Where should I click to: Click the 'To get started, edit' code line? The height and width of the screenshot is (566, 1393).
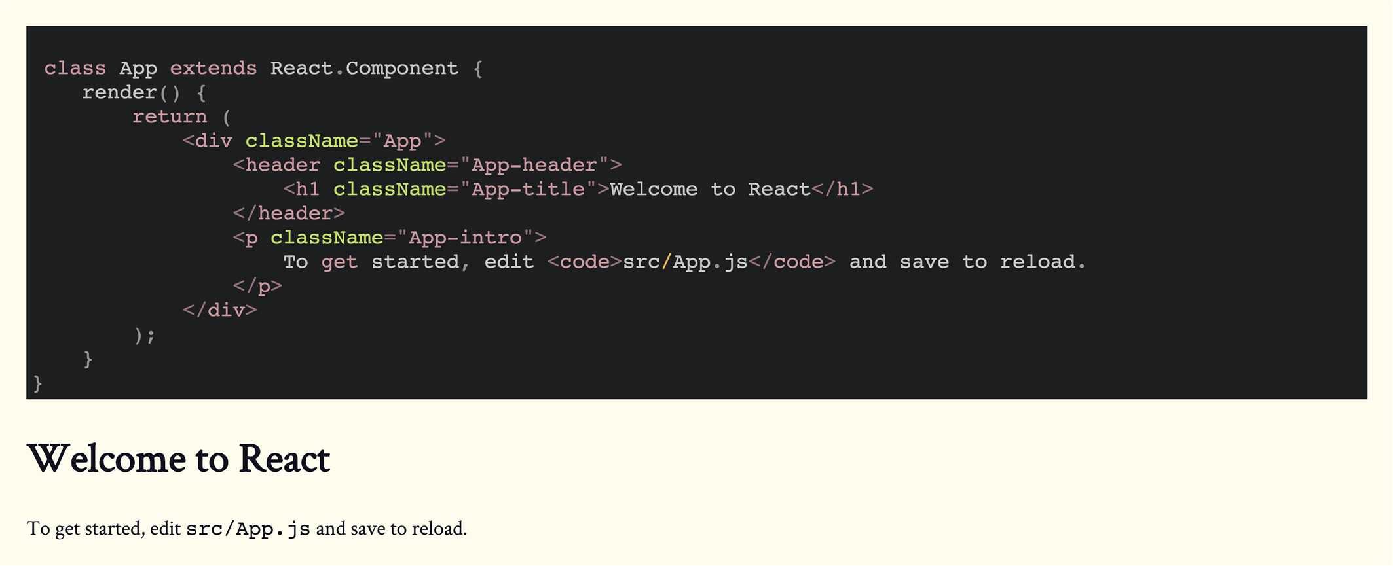(x=684, y=262)
